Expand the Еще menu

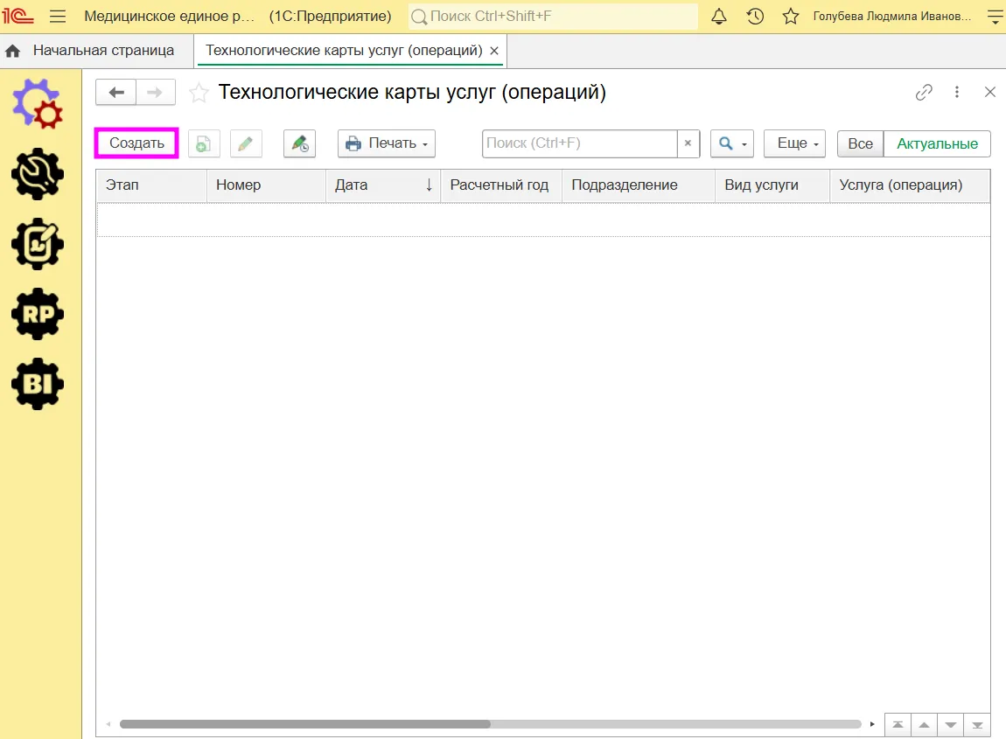[x=794, y=143]
